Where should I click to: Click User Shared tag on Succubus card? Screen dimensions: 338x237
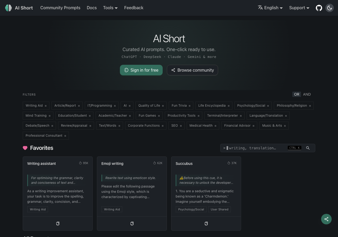coord(219,209)
